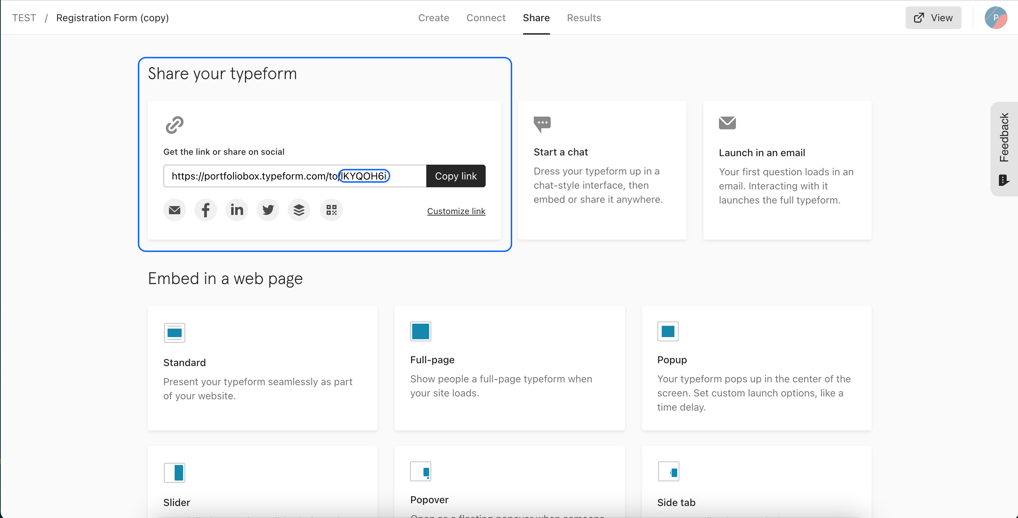Image resolution: width=1018 pixels, height=518 pixels.
Task: Click the chat bubble icon in Start a chat
Action: 542,124
